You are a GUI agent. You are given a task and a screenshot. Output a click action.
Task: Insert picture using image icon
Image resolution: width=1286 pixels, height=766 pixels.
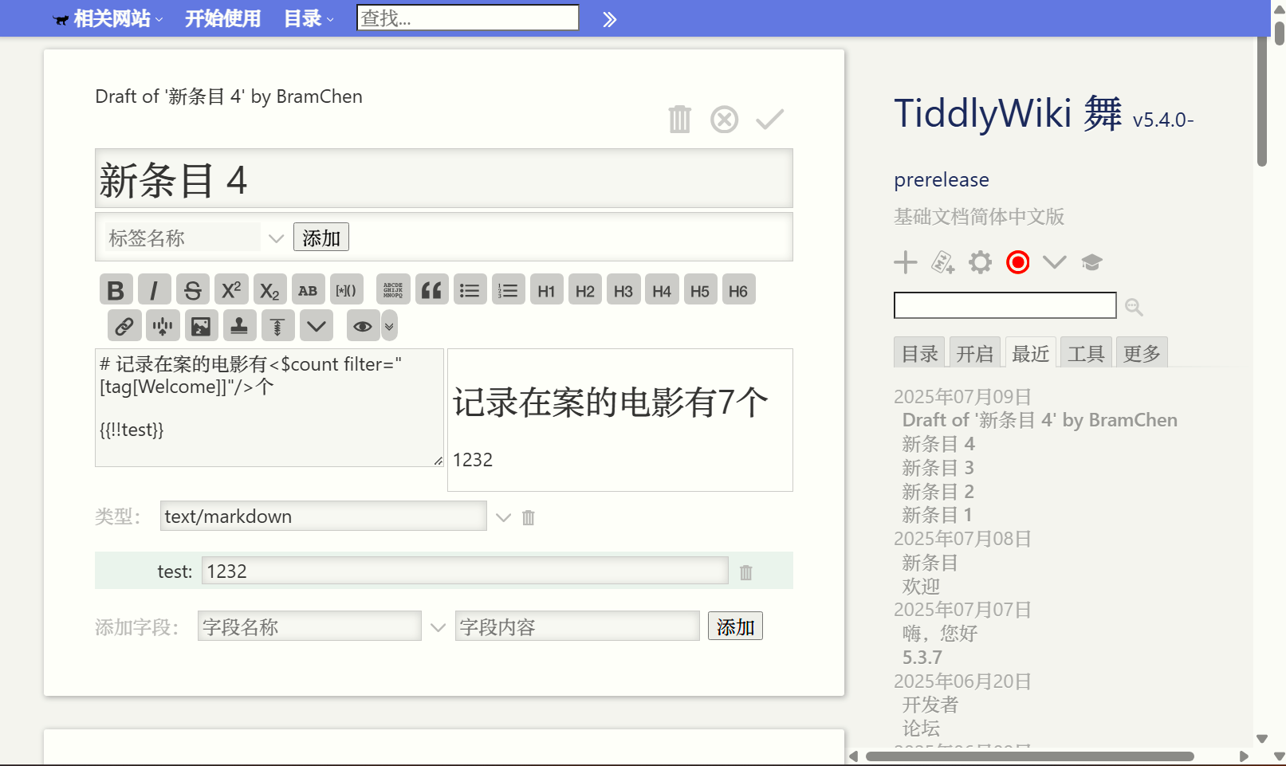tap(201, 325)
